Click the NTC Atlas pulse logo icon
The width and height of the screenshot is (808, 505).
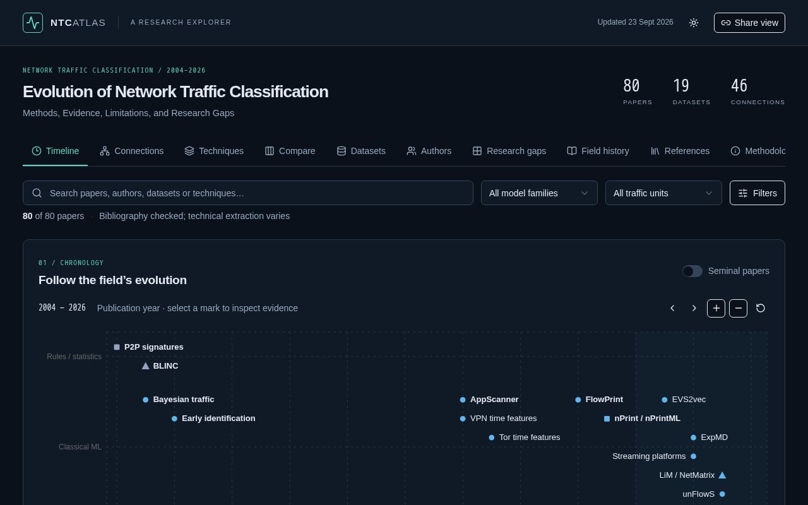33,23
